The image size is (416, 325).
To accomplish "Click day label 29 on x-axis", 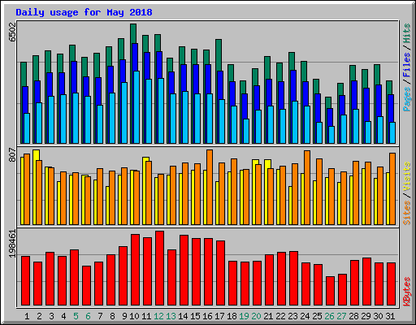I will (366, 316).
